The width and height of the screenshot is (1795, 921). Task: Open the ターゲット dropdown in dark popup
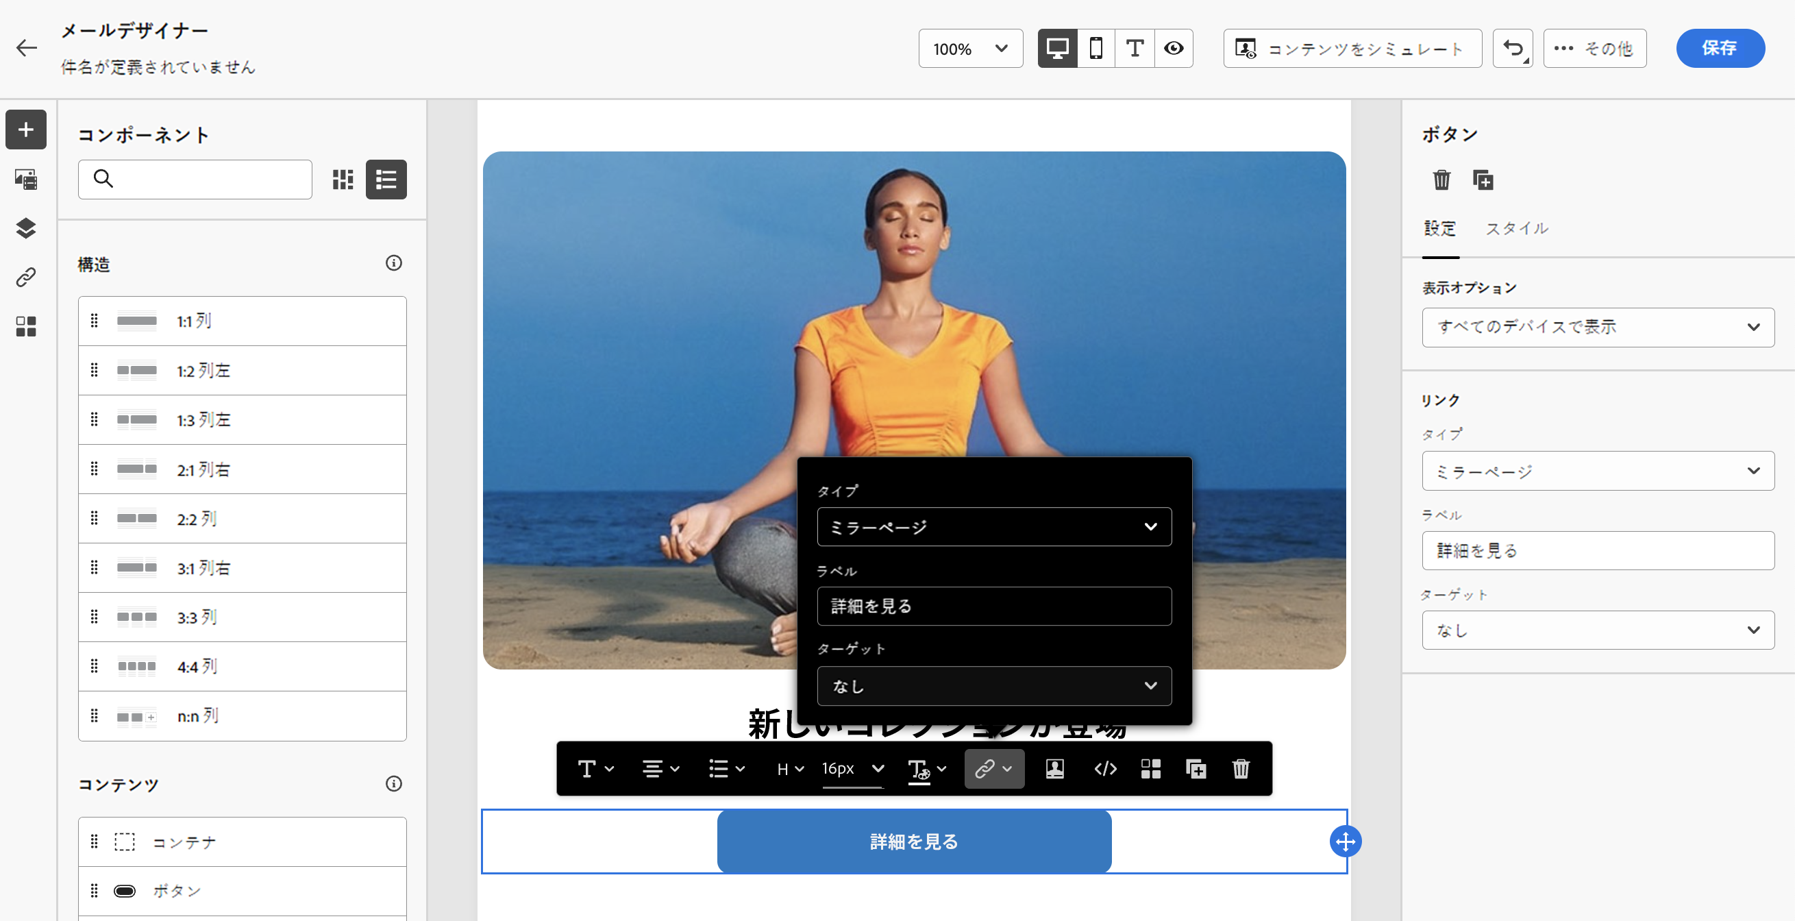[x=993, y=686]
